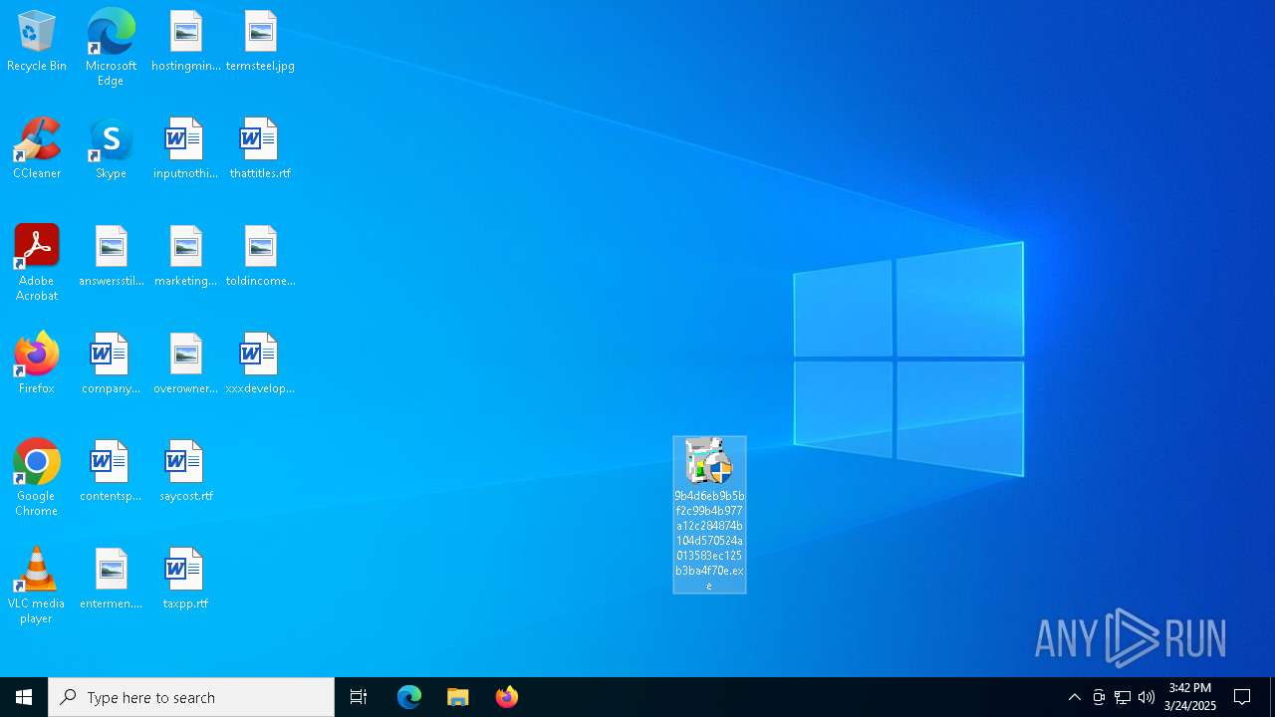Select the 9b4d6eb9b5b...exe installer file
The width and height of the screenshot is (1275, 717).
coord(709,515)
